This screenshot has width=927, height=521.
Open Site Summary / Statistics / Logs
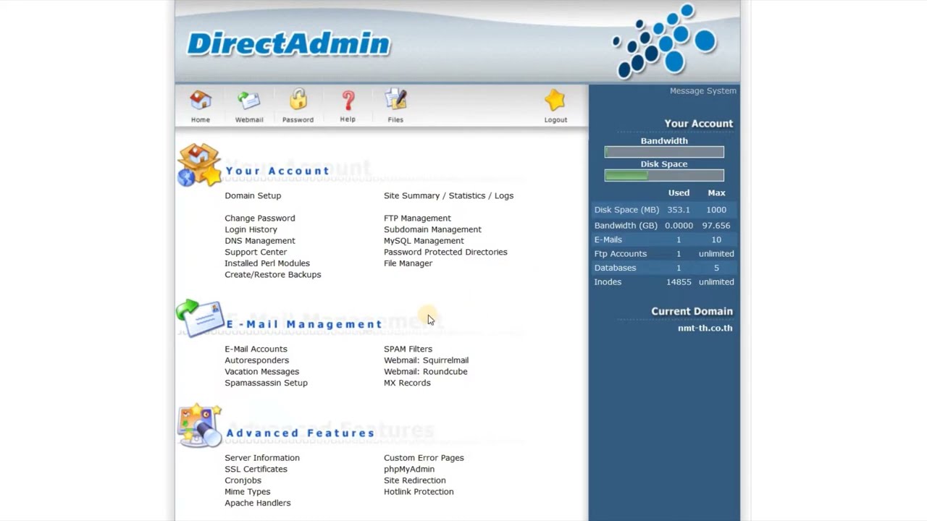(x=448, y=195)
